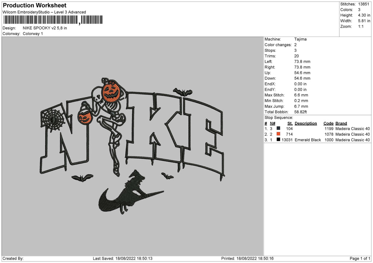The image size is (373, 263).
Task: Click the "Stop Sequence:" heading
Action: (279, 118)
